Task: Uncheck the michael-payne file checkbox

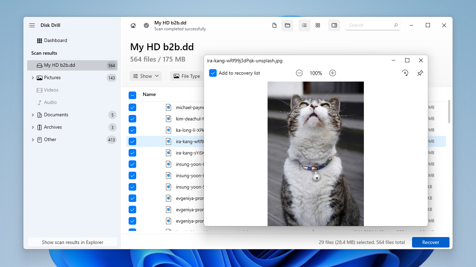Action: click(132, 107)
